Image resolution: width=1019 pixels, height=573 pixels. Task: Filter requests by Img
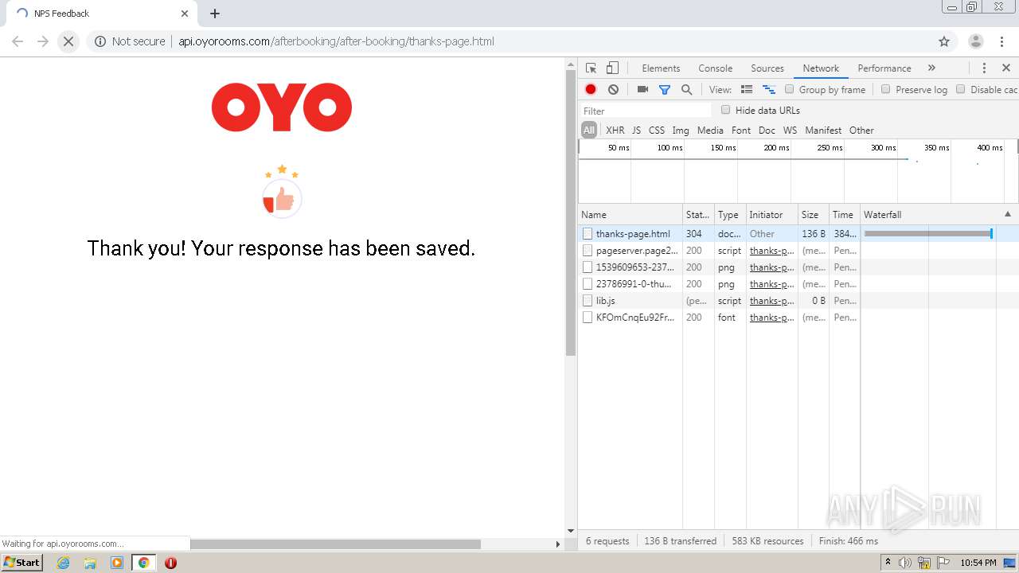[681, 130]
